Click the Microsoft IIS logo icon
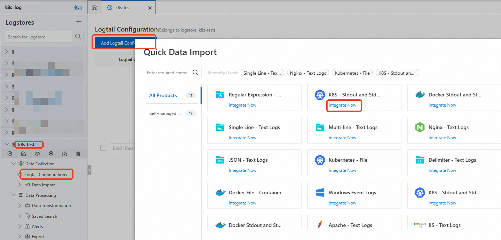Viewport: 501px width, 240px height. (x=420, y=225)
